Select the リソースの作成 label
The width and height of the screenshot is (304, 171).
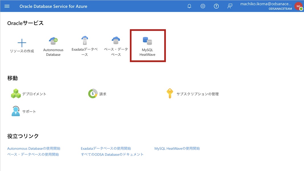pyautogui.click(x=22, y=51)
